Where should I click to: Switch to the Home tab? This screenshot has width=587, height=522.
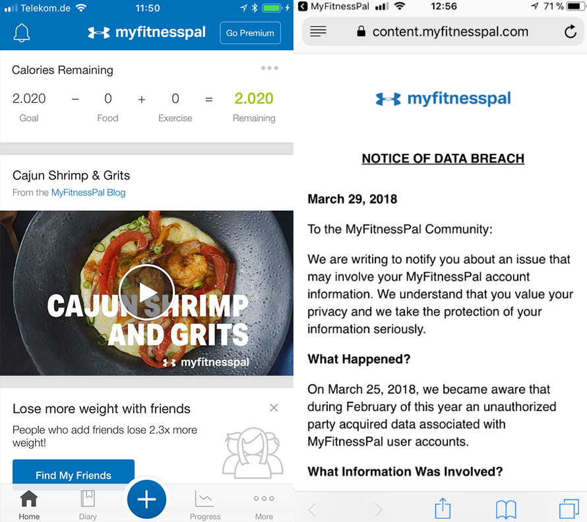(x=29, y=505)
